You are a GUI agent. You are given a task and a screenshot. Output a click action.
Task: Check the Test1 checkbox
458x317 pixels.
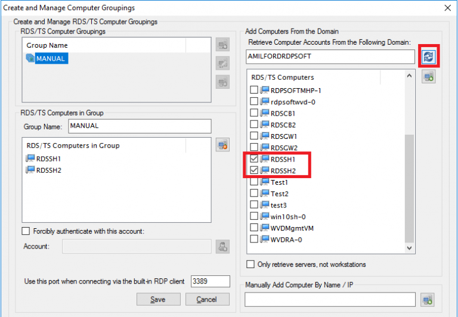(254, 182)
